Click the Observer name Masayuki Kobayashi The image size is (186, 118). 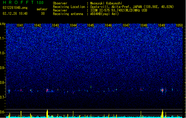point(106,3)
